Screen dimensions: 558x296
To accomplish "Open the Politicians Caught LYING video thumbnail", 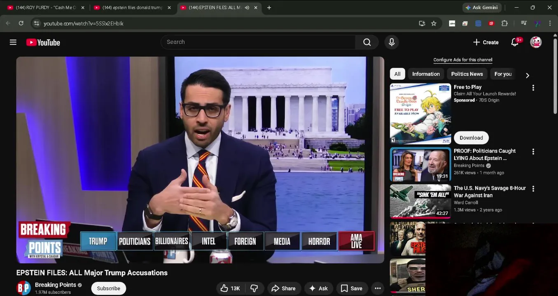I will [420, 164].
